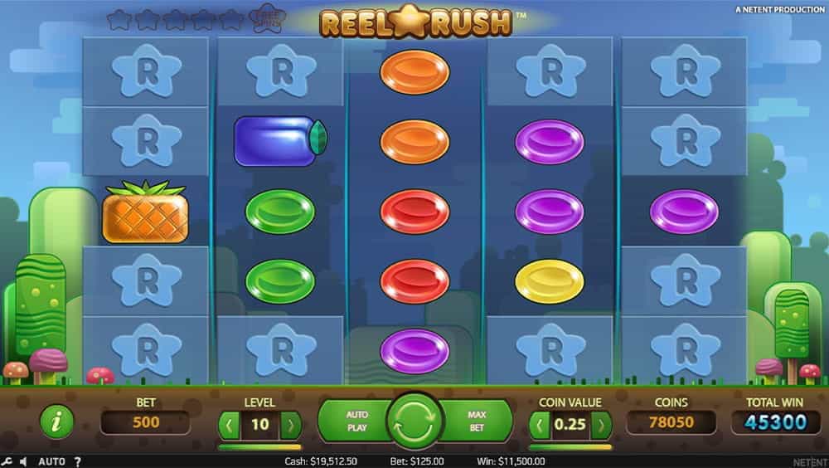This screenshot has width=829, height=468.
Task: Click the coin value slider bar
Action: (x=570, y=447)
